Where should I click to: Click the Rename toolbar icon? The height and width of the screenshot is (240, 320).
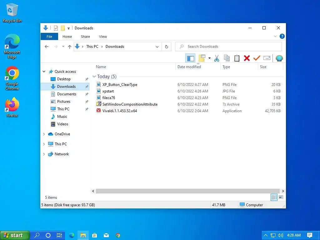click(267, 58)
